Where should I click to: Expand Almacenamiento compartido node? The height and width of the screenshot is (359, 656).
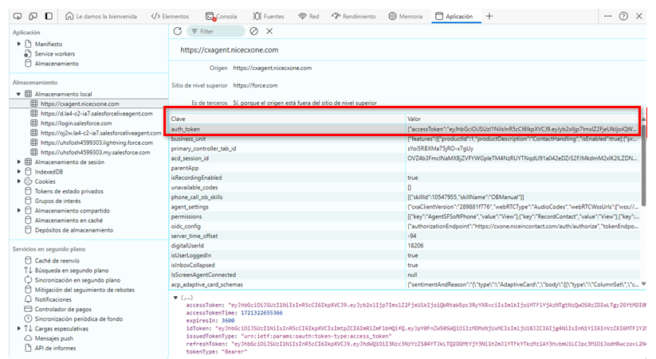(x=19, y=211)
